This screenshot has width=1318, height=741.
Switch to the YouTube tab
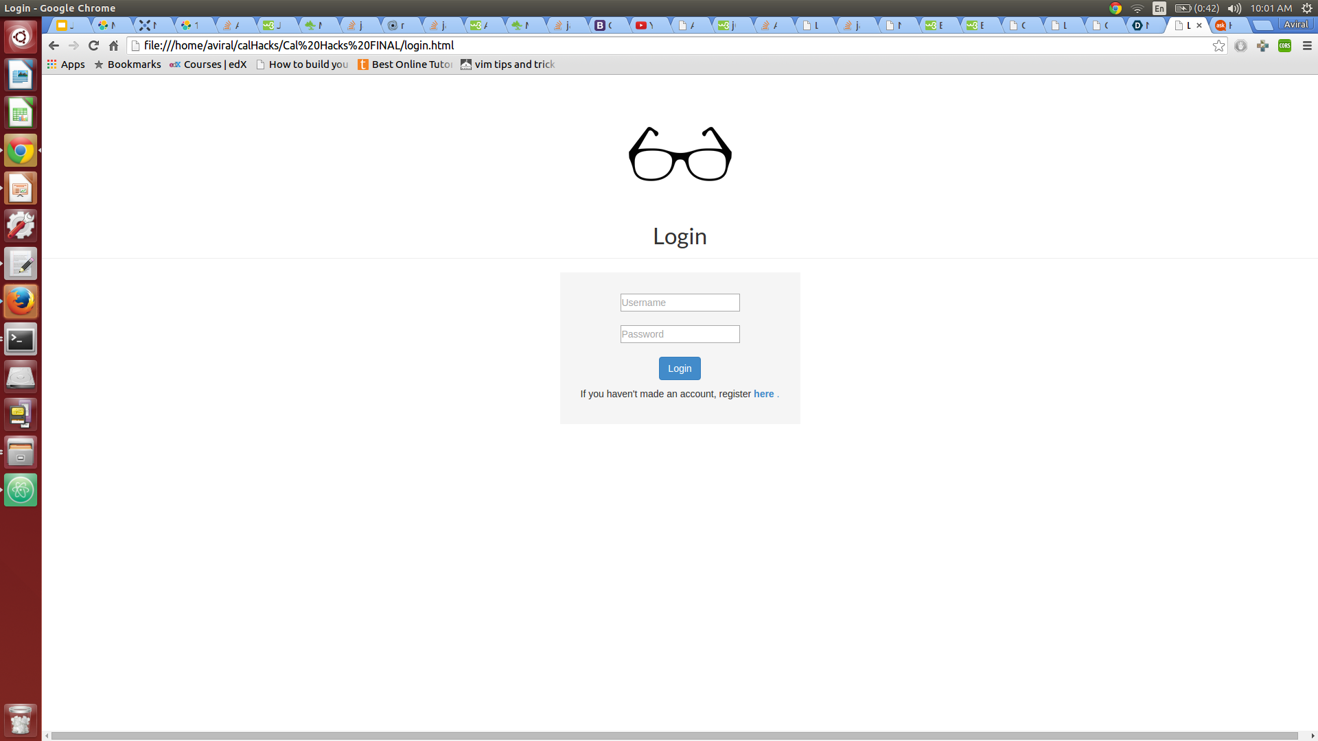643,25
